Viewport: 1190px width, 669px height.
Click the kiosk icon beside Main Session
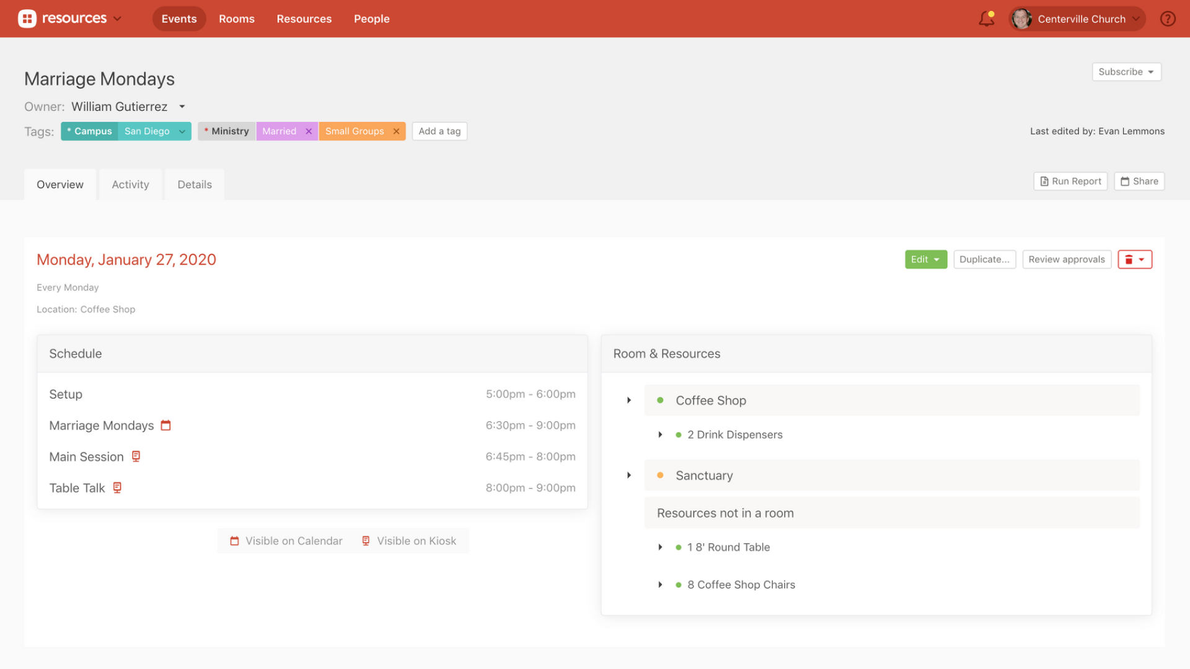pyautogui.click(x=136, y=457)
